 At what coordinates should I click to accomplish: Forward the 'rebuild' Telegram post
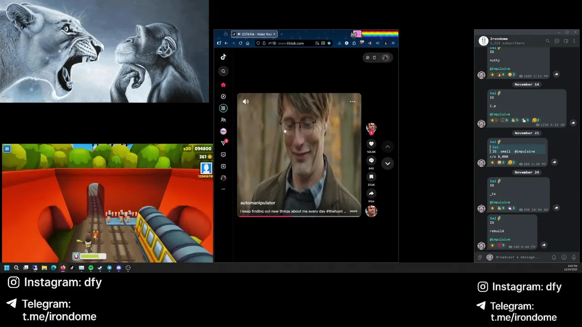543,245
